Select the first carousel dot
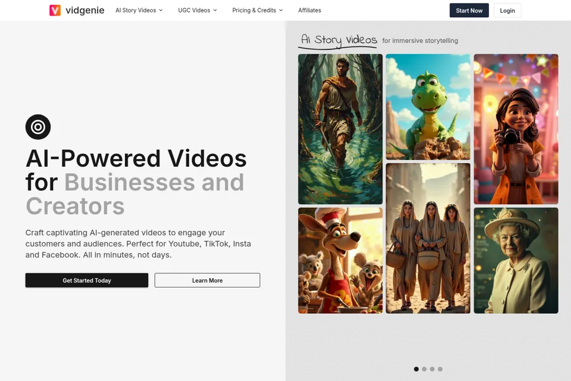Viewport: 571px width, 381px height. 416,369
